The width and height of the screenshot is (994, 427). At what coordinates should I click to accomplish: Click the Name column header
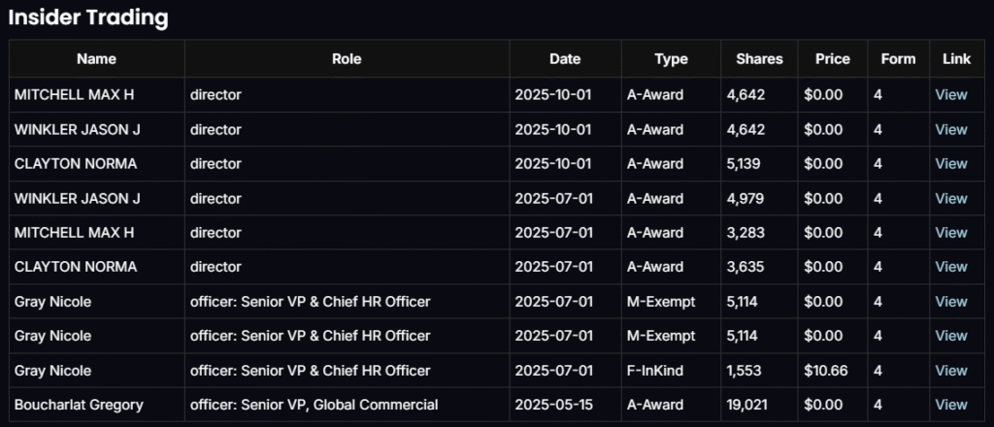pos(96,59)
